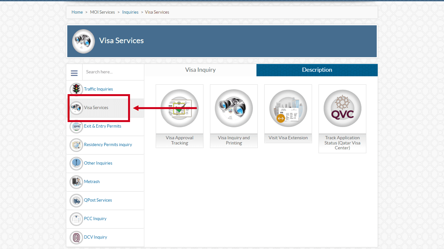Screen dimensions: 444x249
Task: Click the binoculars icon for Visa Services
Action: [x=76, y=107]
